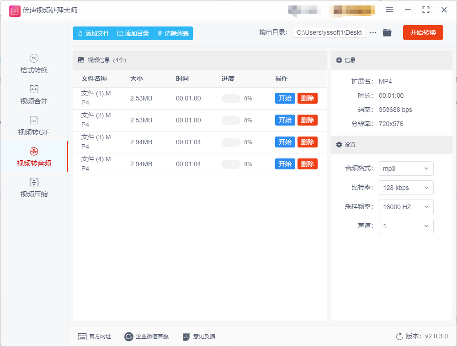Viewport: 457px width, 347px height.
Task: Open the 声道 channel dropdown
Action: 406,226
